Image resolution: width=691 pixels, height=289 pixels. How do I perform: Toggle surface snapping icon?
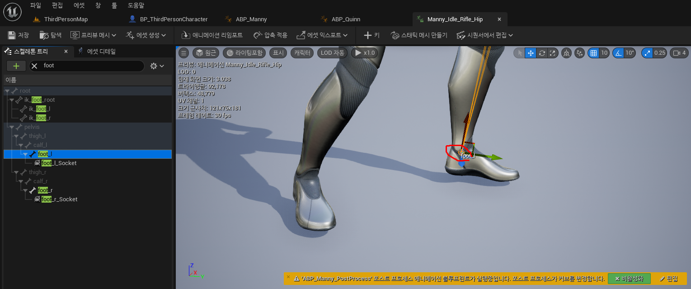coord(580,53)
